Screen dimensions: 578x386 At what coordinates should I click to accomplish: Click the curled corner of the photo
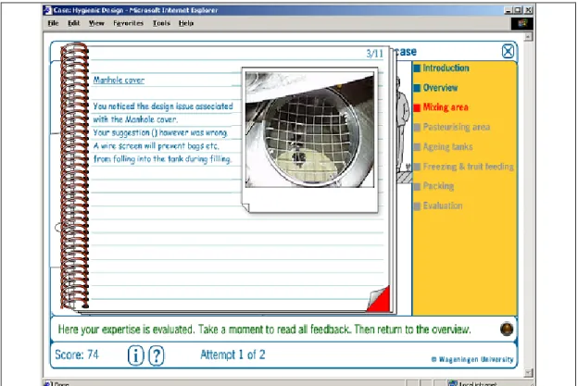pos(245,207)
